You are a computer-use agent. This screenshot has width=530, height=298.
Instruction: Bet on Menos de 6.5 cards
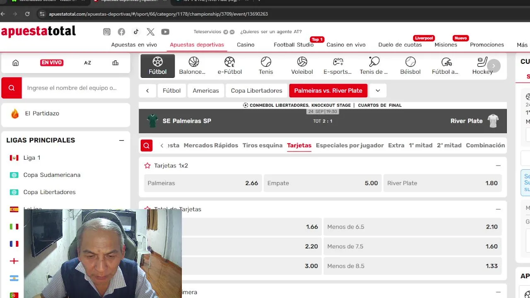(412, 227)
